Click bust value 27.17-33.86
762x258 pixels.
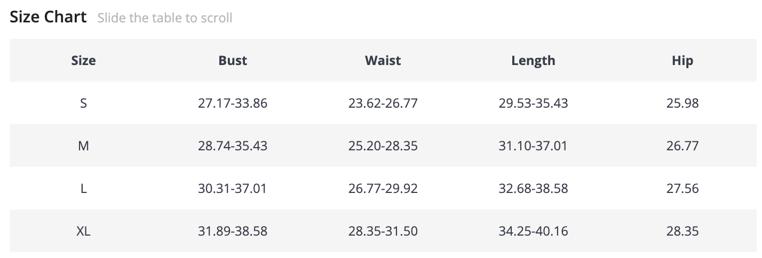(233, 103)
